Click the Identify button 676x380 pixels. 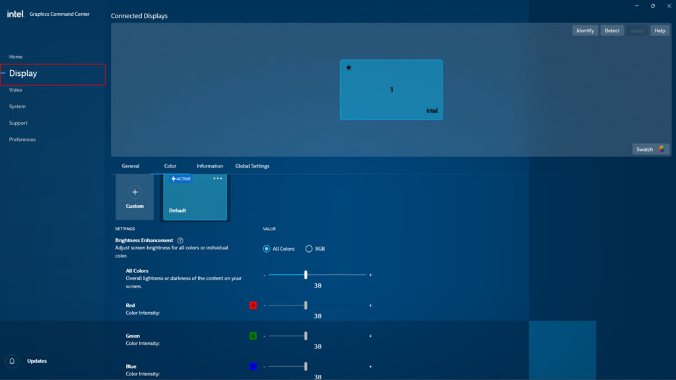tap(585, 30)
